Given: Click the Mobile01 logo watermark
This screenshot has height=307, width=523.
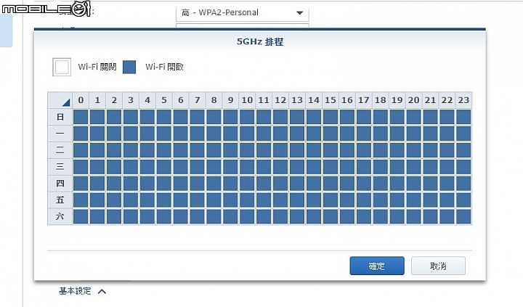Looking at the screenshot, I should pos(46,9).
